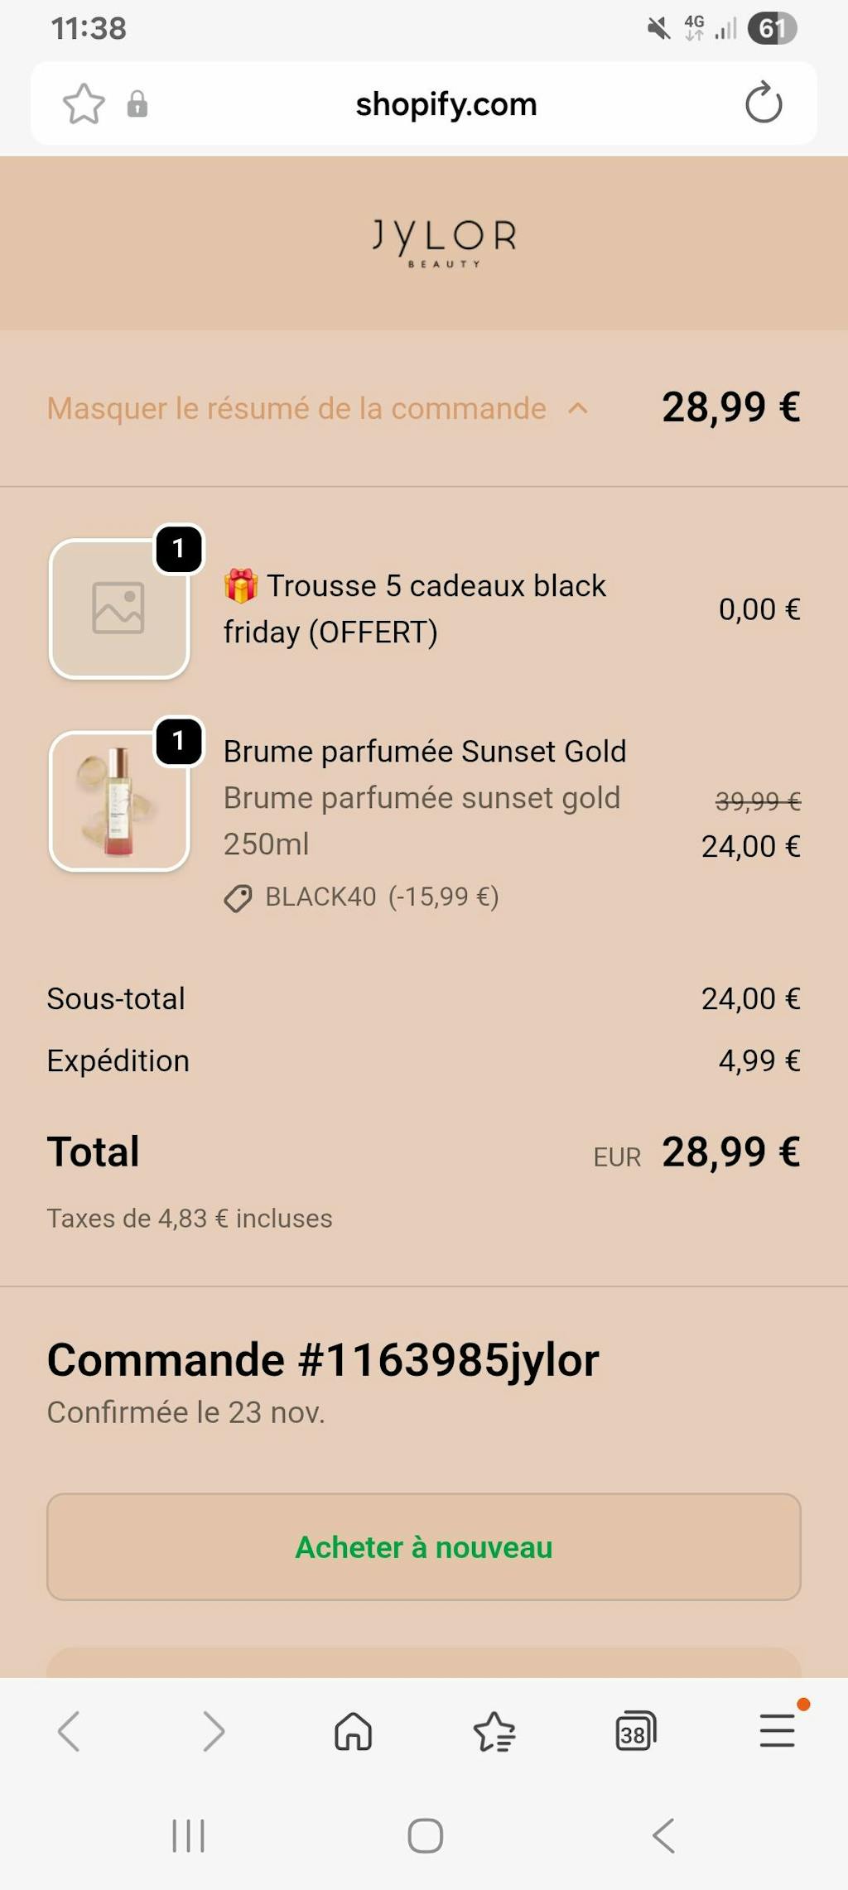Open Android recent apps button
Screen dimensions: 848x1890
point(188,1835)
